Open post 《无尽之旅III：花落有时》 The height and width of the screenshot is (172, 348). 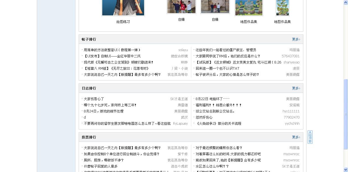point(116,69)
